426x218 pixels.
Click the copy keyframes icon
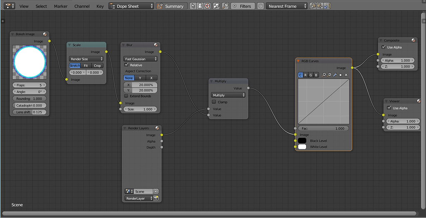pos(313,6)
